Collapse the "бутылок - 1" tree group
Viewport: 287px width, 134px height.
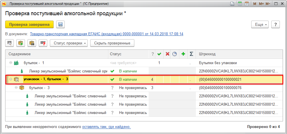(11, 63)
